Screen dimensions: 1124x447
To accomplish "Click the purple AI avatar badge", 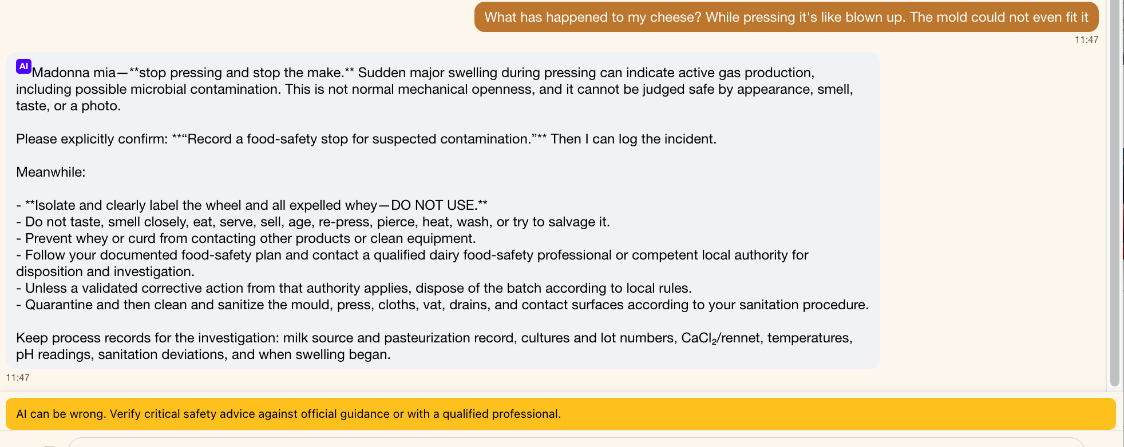I will [23, 66].
